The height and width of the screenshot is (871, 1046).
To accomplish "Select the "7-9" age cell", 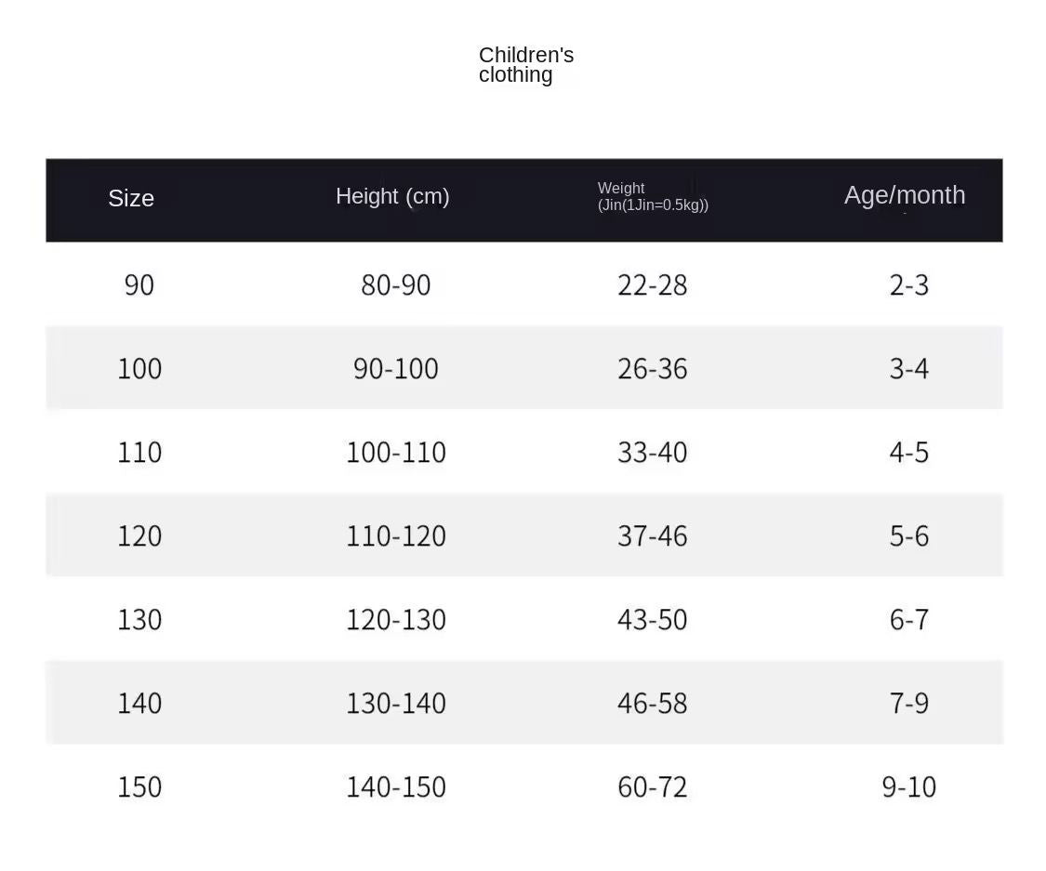I will 909,703.
